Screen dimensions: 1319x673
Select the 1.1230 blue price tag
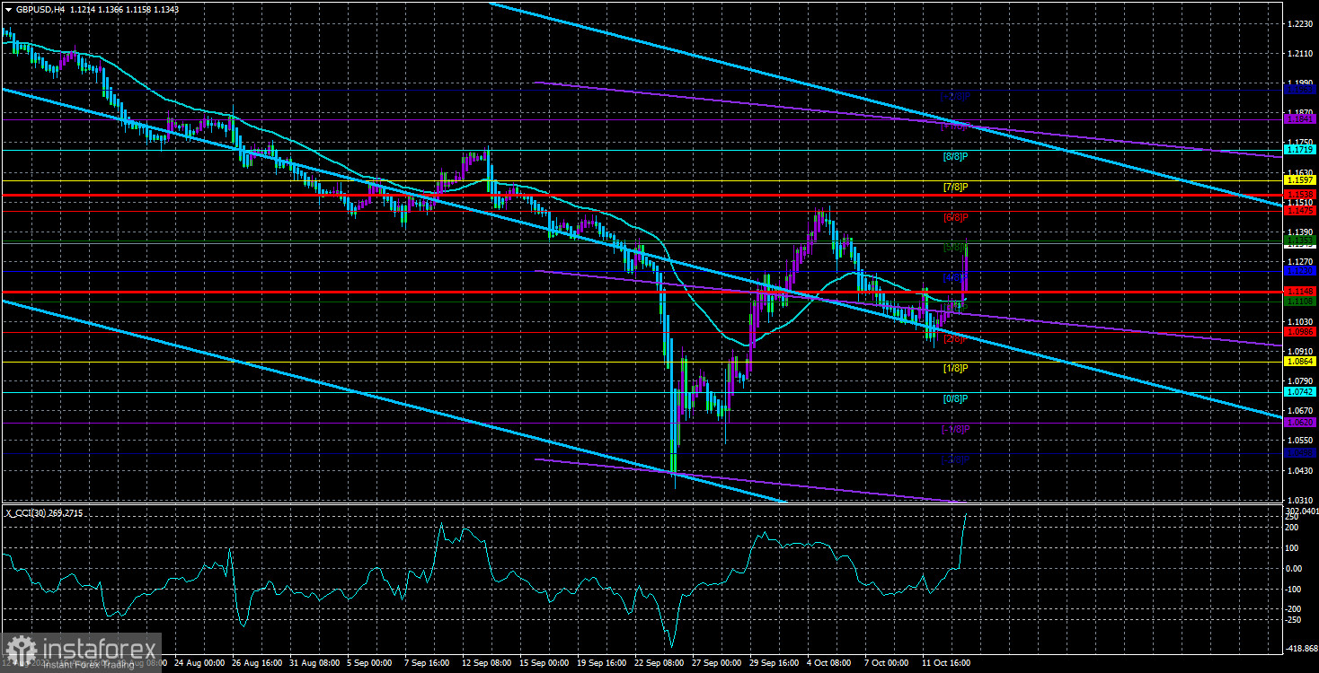pyautogui.click(x=1300, y=270)
